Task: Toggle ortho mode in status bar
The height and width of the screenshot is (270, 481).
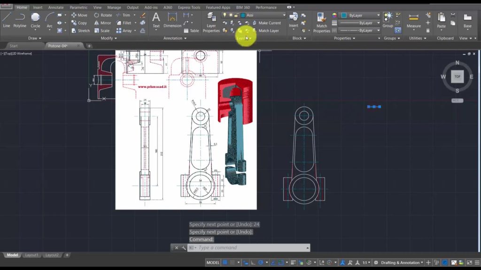Action: 253,262
